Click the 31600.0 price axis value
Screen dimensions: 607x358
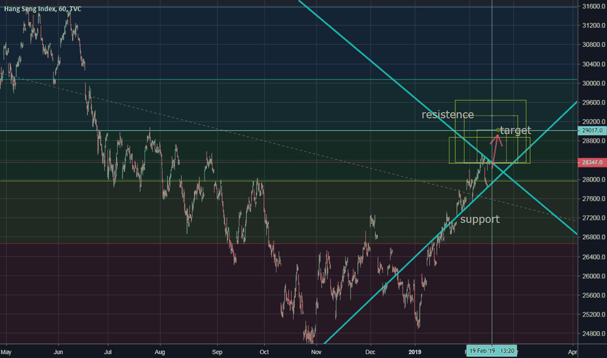593,7
